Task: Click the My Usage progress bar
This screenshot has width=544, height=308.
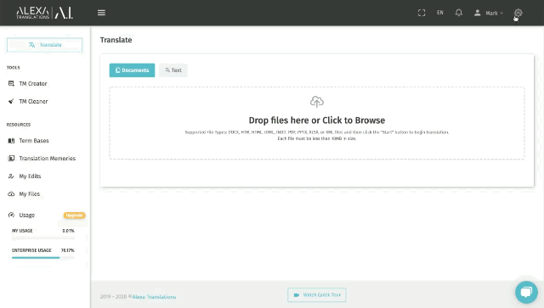Action: pyautogui.click(x=43, y=238)
